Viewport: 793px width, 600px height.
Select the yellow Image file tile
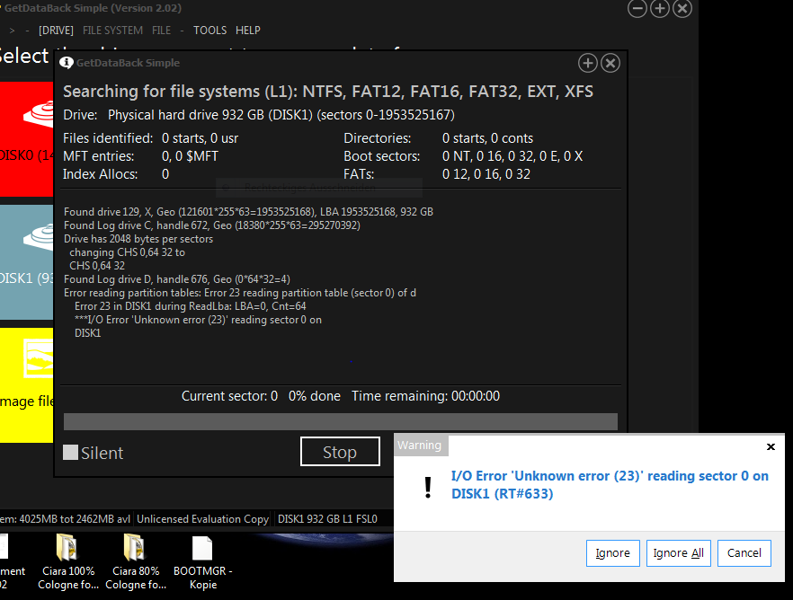click(26, 385)
